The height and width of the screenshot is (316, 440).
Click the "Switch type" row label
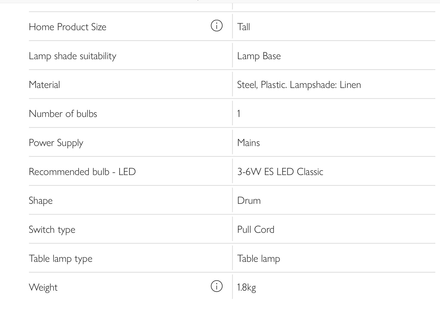pos(52,230)
